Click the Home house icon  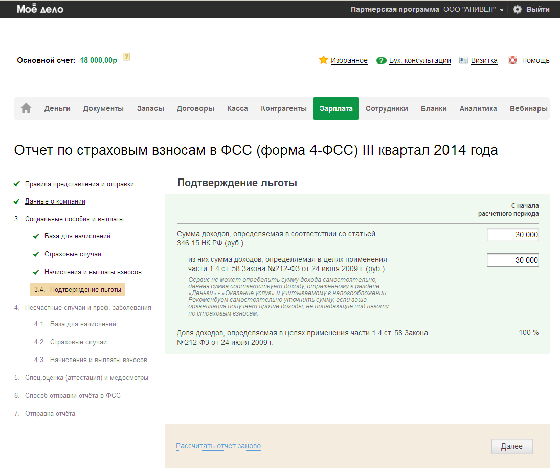26,108
